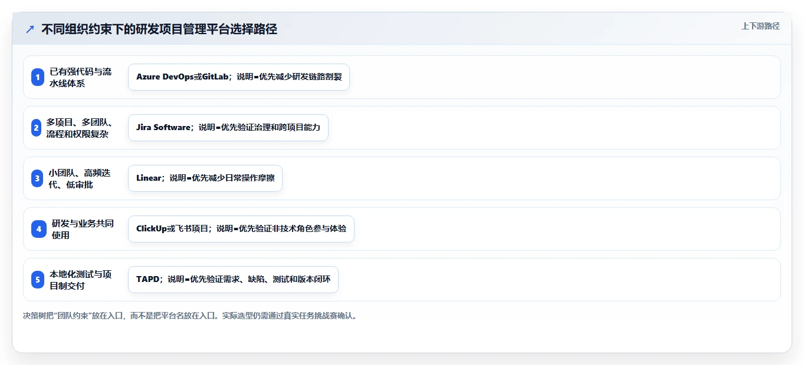Select the ClickUp或飞书项目 recommendation box
The height and width of the screenshot is (365, 804).
[x=241, y=229]
